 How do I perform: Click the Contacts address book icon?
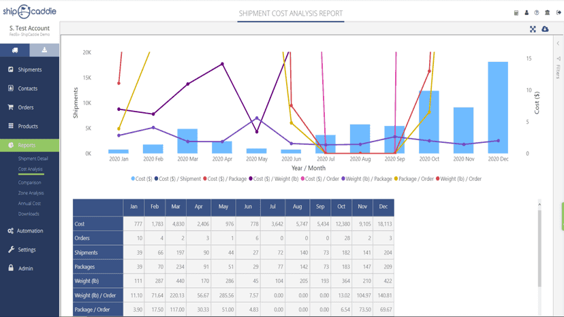pyautogui.click(x=11, y=88)
